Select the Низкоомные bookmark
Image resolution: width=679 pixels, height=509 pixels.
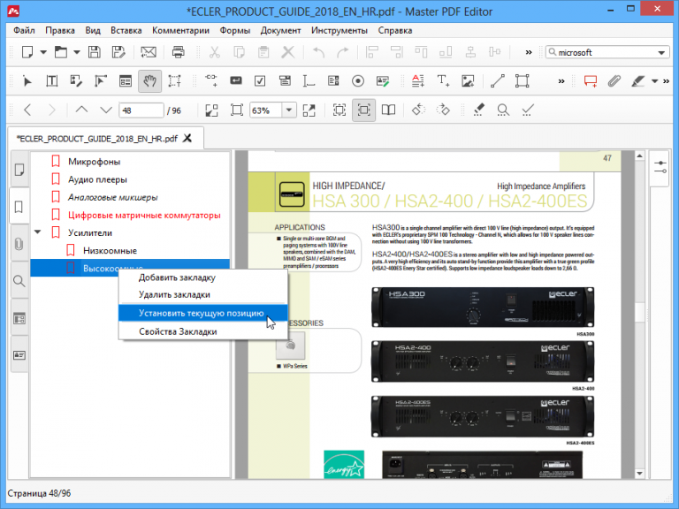pyautogui.click(x=110, y=251)
